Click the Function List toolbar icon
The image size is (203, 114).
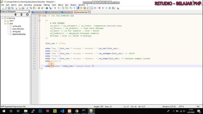(x=88, y=8)
